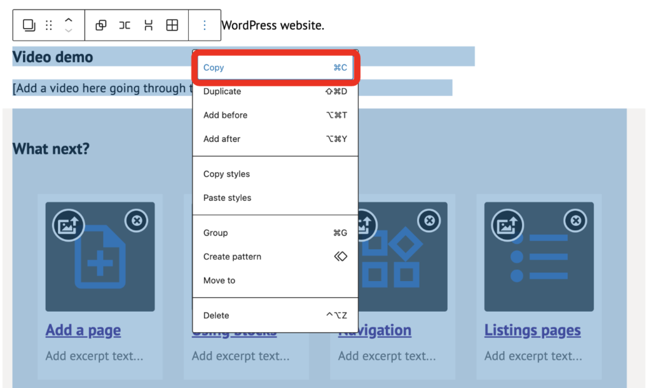651x388 pixels.
Task: Click the drag handle in block toolbar
Action: point(49,25)
